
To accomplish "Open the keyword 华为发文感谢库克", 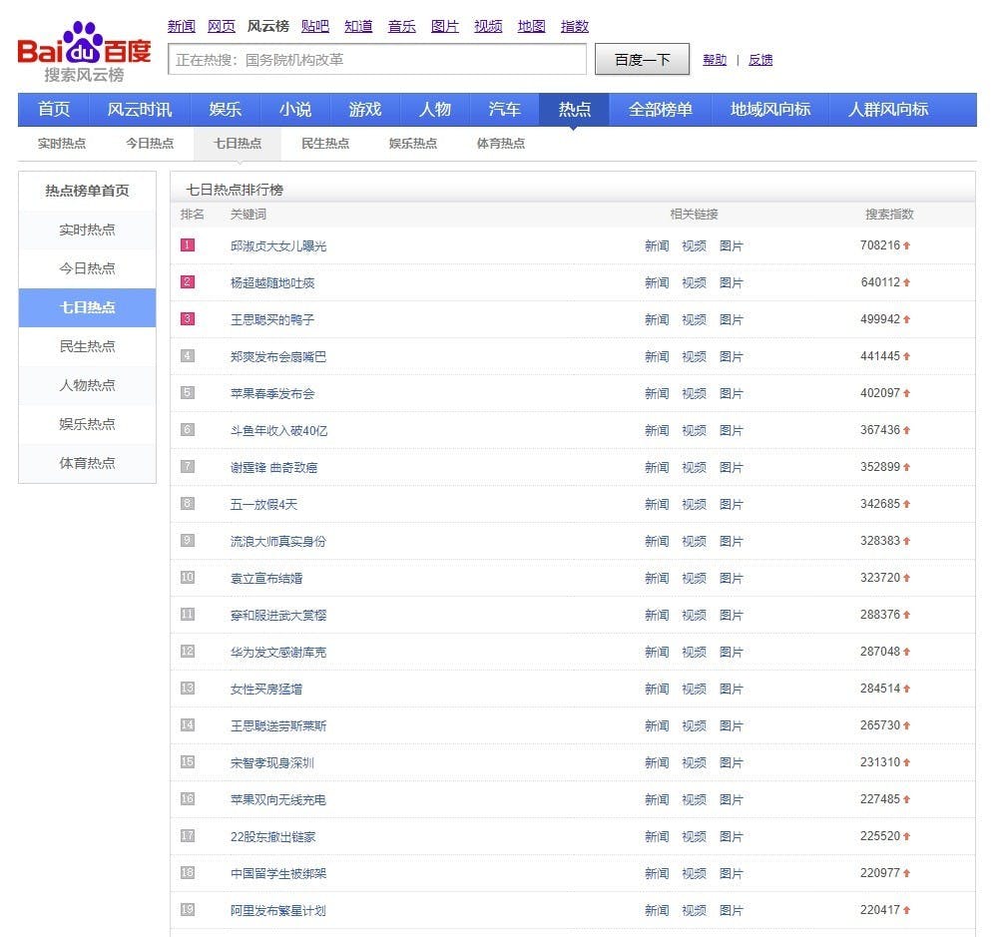I will pos(278,653).
